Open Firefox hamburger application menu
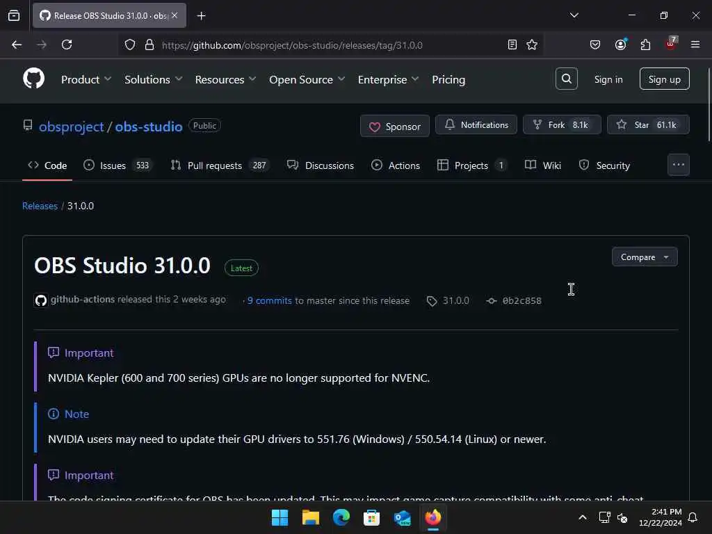Viewport: 712px width, 534px height. click(695, 44)
